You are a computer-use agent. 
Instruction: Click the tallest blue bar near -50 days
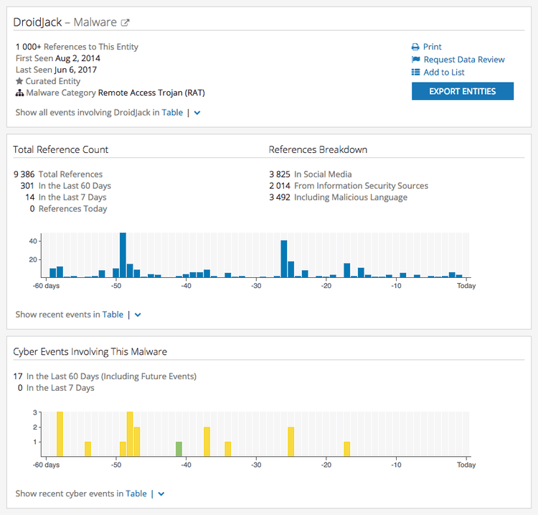(123, 255)
